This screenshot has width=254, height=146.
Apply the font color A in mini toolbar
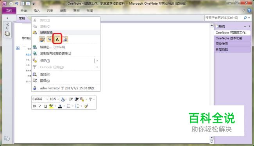60,106
